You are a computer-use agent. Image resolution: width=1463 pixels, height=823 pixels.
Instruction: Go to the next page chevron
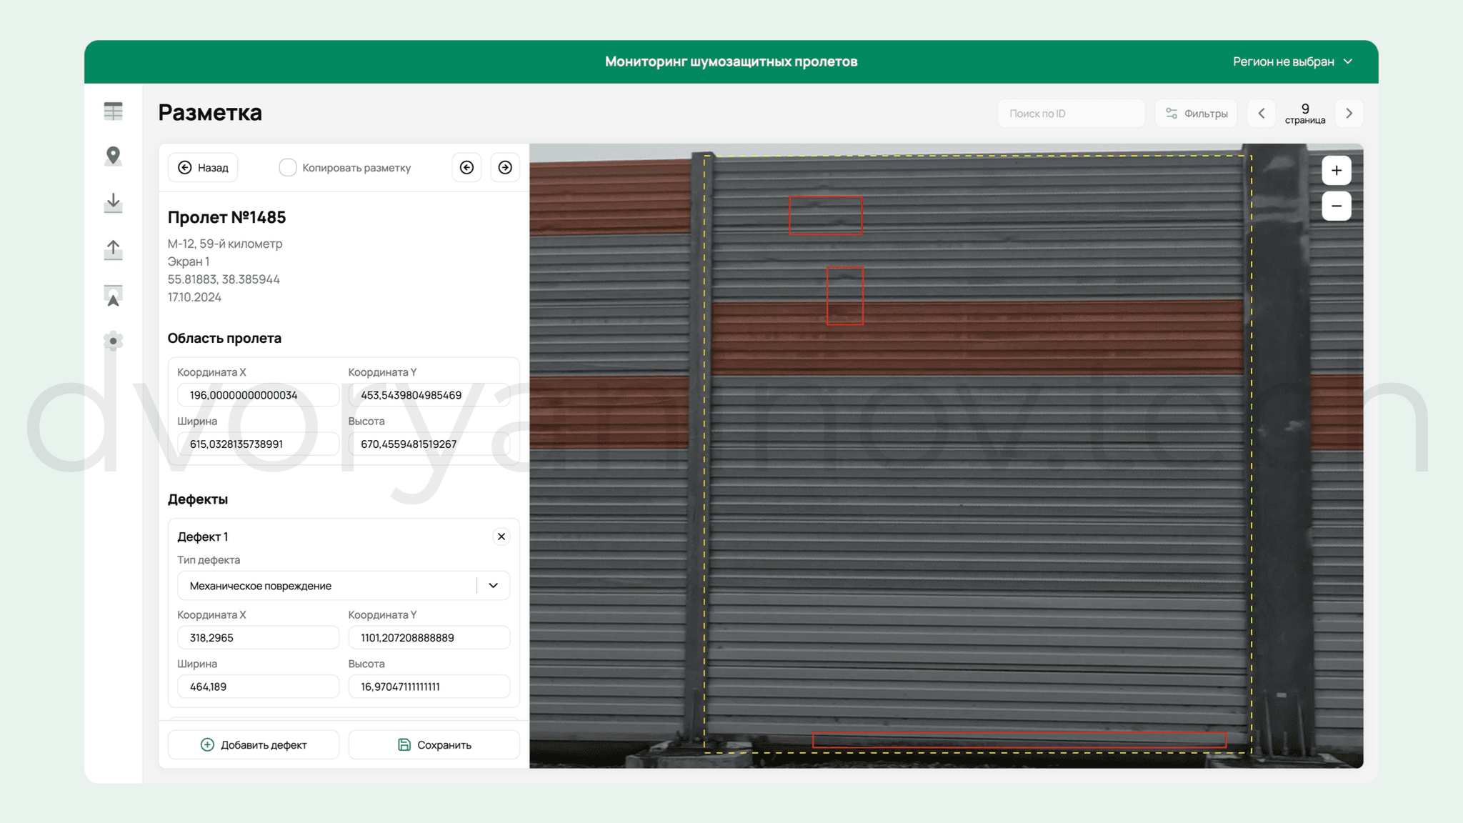[1349, 114]
